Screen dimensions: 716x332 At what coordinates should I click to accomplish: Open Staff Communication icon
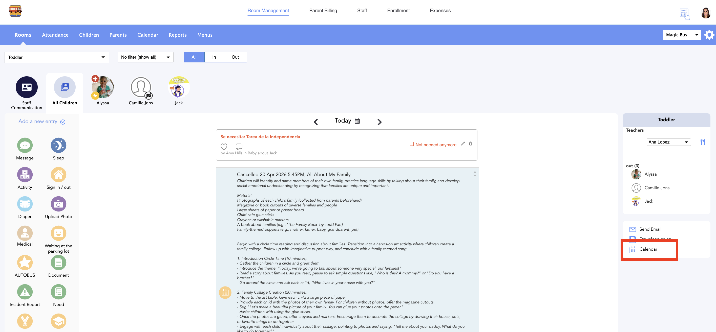[26, 87]
